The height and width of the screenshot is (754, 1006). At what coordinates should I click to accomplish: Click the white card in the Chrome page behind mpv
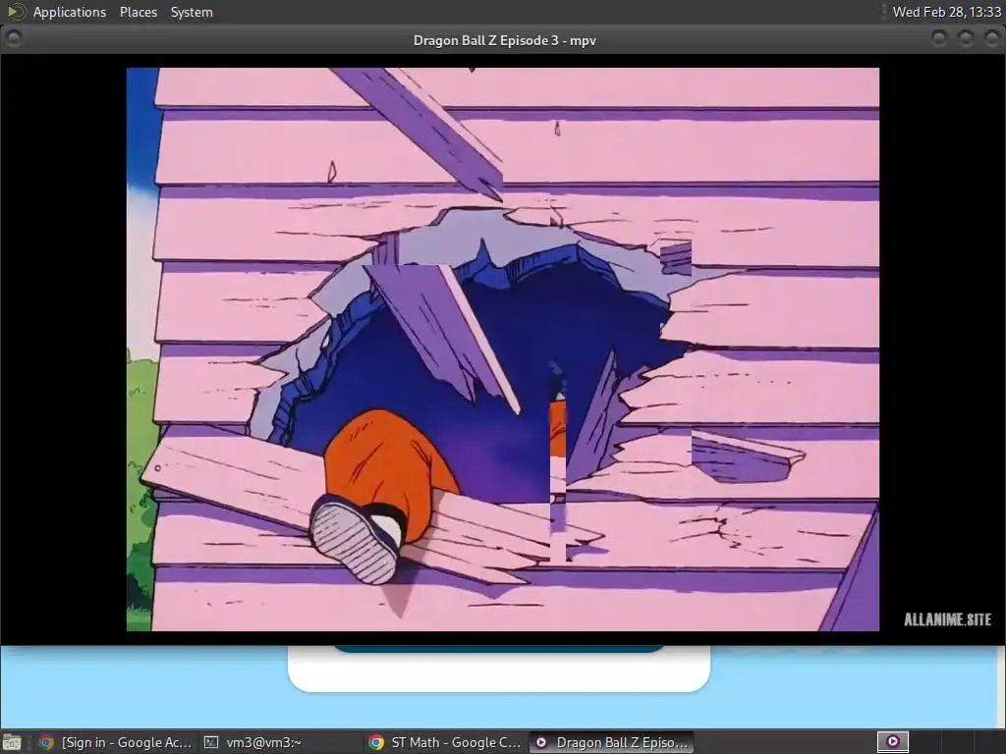click(x=498, y=668)
